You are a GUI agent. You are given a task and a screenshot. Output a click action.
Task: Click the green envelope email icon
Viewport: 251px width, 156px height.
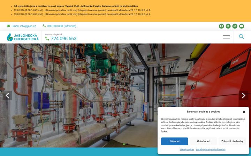click(8, 26)
